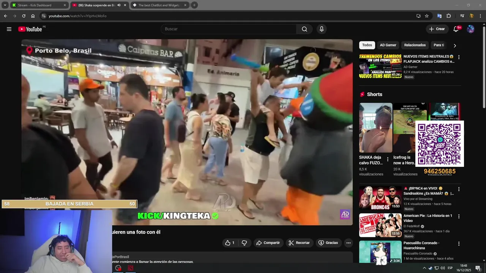Screen dimensions: 486x273
Task: Open the media control playlist icon
Action: [x=462, y=16]
